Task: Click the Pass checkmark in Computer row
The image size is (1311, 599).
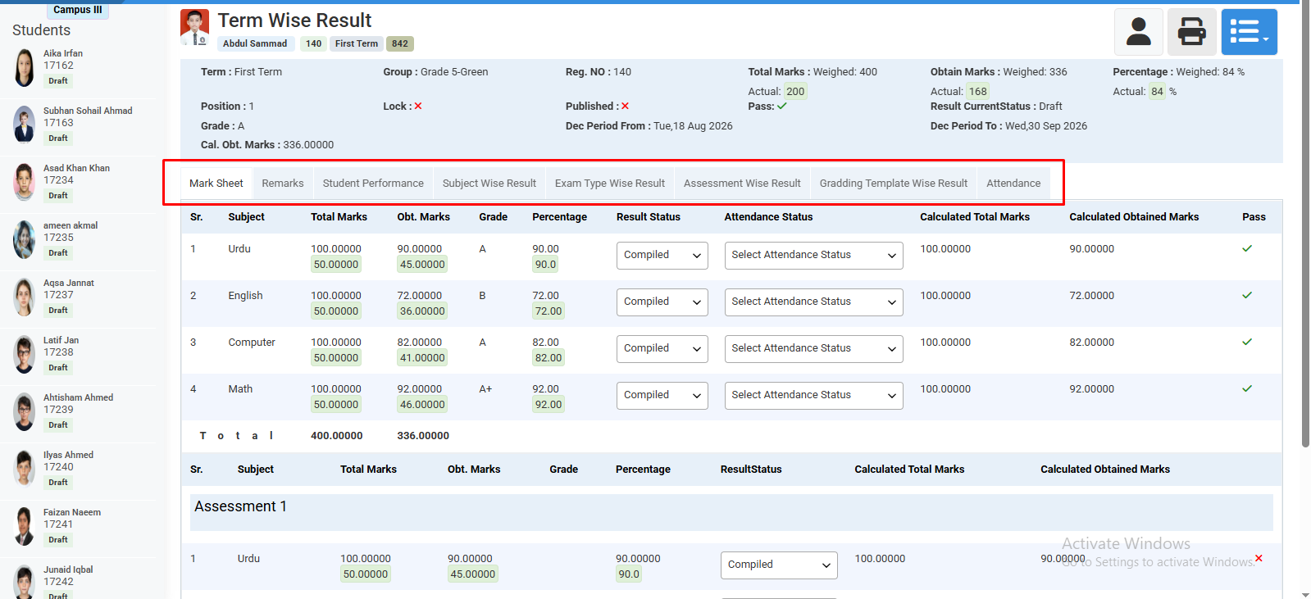Action: coord(1247,342)
